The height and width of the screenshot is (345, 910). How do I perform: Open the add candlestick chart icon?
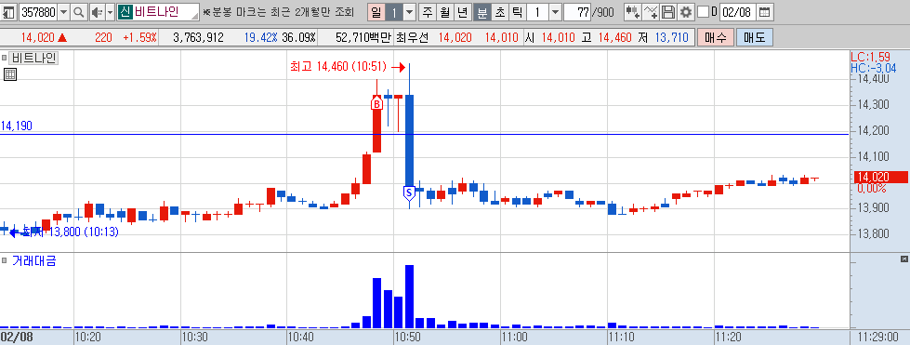pyautogui.click(x=633, y=11)
